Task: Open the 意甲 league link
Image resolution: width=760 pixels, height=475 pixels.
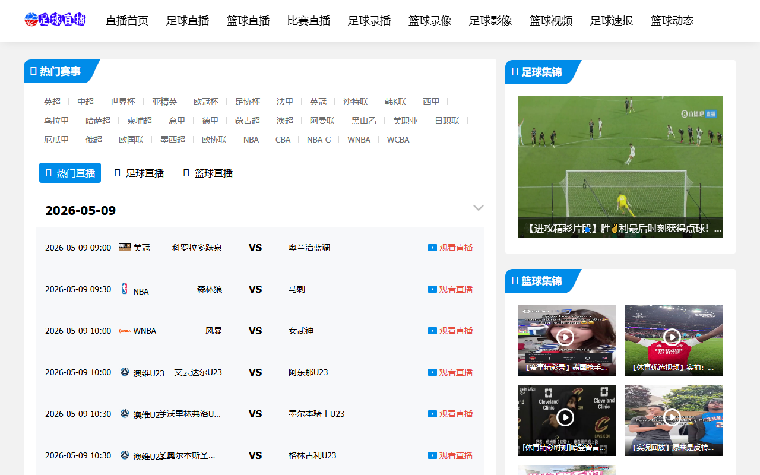Action: (x=177, y=121)
